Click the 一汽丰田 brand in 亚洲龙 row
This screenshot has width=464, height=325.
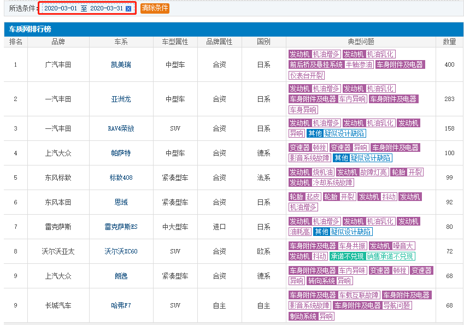(58, 99)
